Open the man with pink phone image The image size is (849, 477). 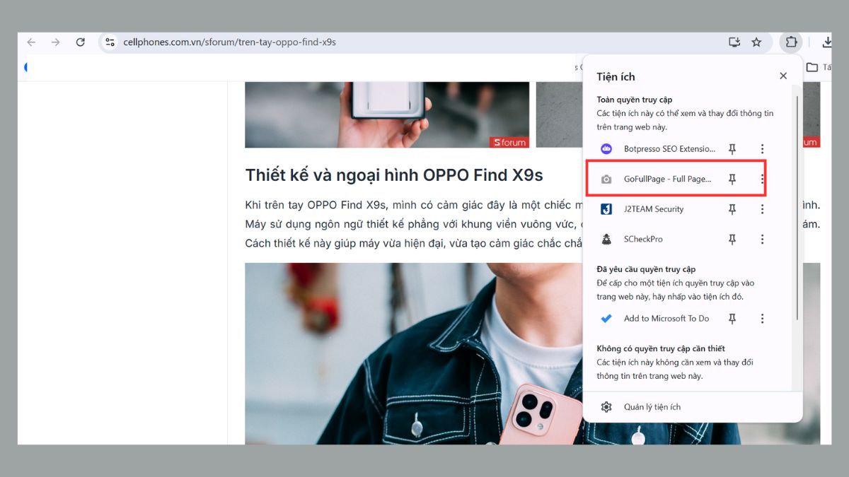pyautogui.click(x=414, y=354)
